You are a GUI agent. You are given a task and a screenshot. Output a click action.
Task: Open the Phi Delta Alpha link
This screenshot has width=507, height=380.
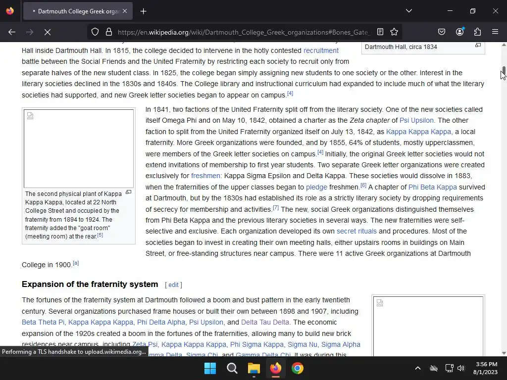(x=161, y=322)
